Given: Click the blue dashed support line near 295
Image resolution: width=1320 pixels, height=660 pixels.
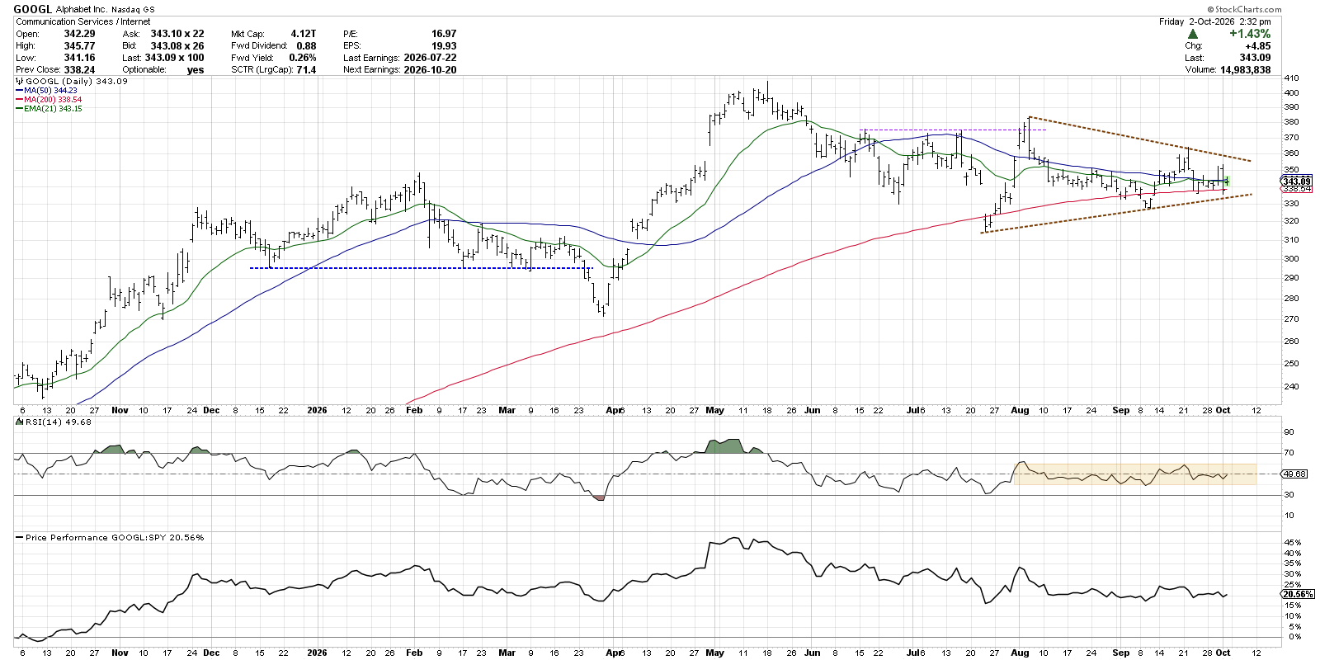Looking at the screenshot, I should click(422, 268).
